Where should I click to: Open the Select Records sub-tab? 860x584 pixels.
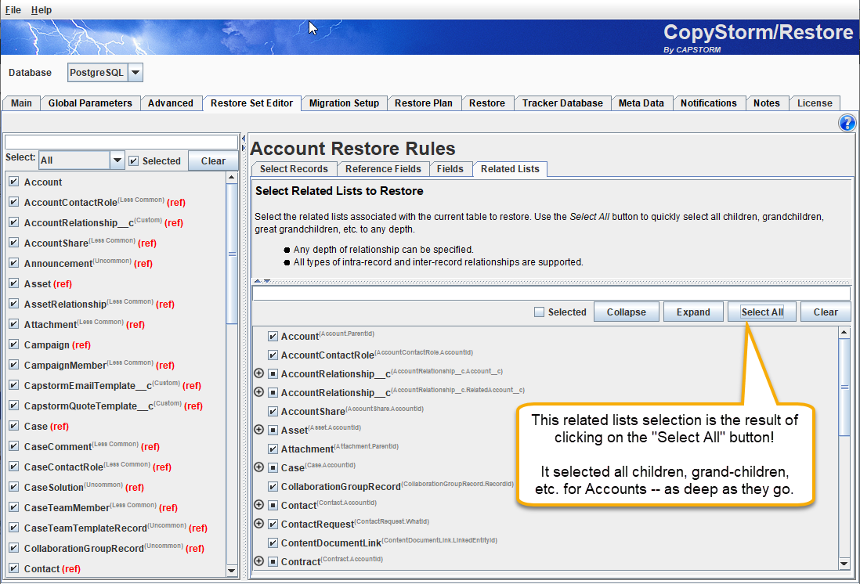coord(294,169)
